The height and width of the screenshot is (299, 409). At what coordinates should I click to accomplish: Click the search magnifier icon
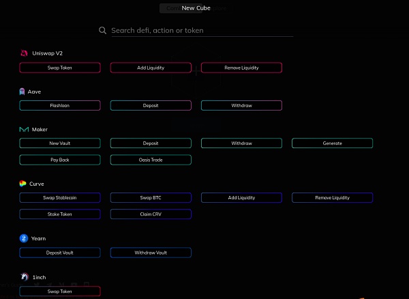click(x=103, y=31)
